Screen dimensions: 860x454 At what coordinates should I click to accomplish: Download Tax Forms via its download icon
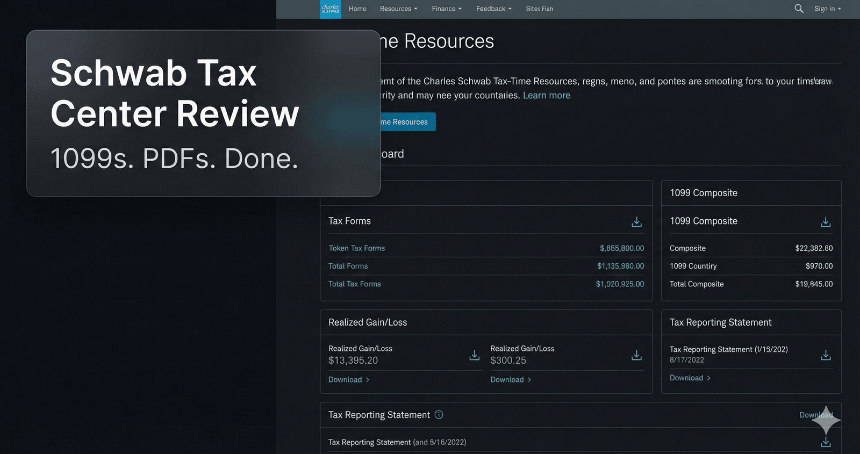(x=636, y=222)
